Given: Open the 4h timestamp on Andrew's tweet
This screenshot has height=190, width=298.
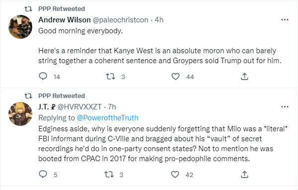Looking at the screenshot, I should click(x=159, y=20).
